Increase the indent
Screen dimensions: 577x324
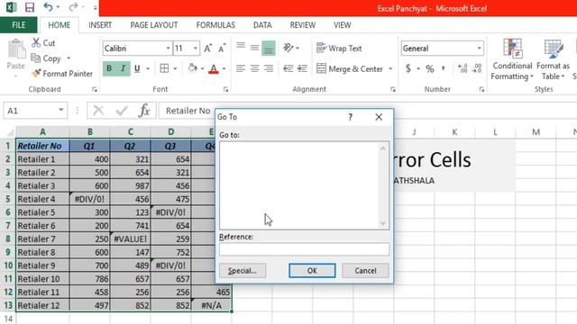tap(302, 68)
